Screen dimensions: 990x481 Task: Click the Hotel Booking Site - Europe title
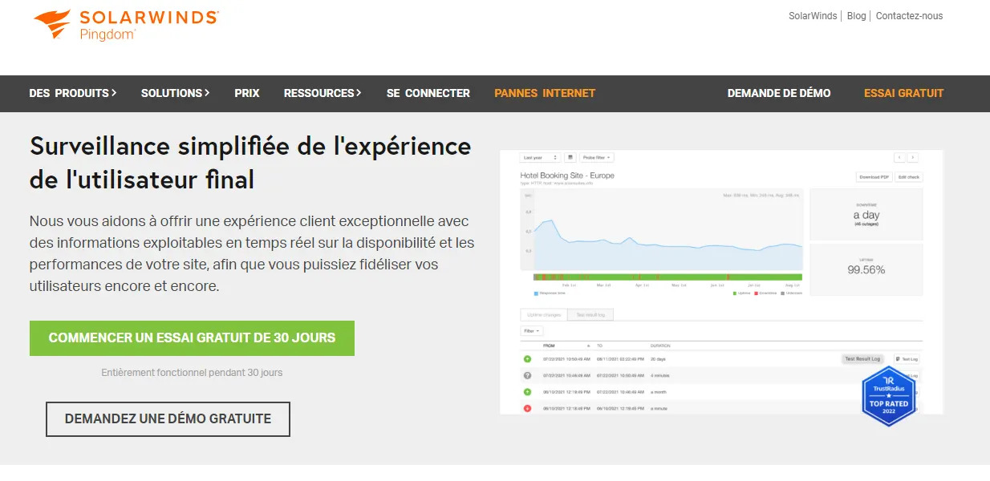click(567, 176)
